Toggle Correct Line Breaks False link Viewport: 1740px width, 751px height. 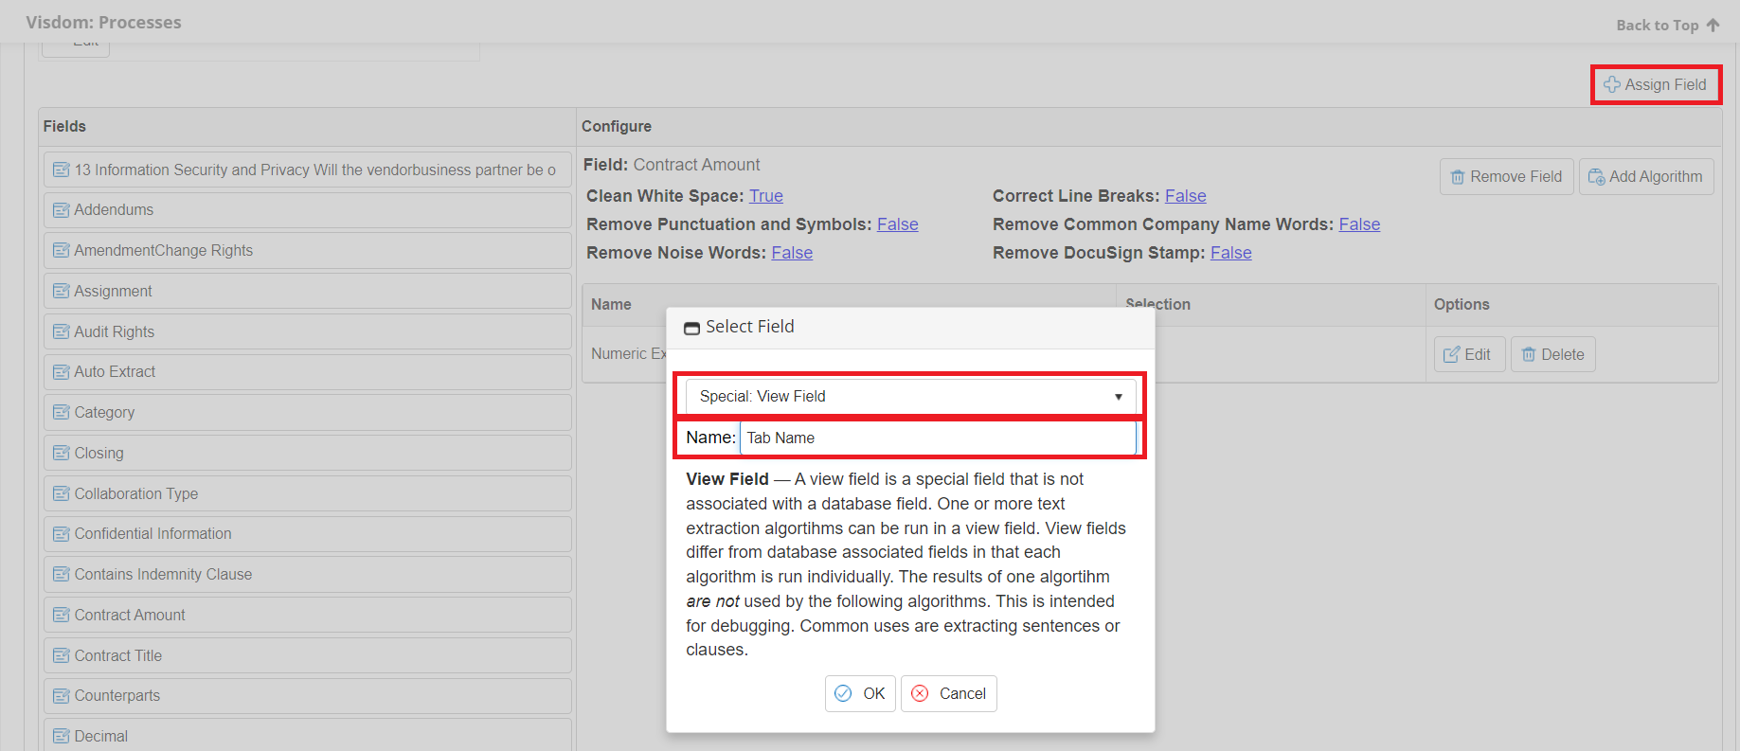click(1186, 196)
